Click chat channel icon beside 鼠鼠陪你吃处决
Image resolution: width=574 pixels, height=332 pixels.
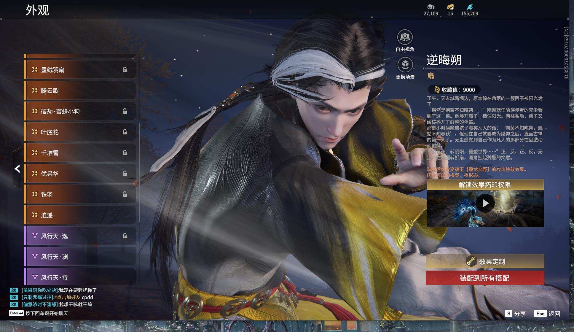pos(14,290)
